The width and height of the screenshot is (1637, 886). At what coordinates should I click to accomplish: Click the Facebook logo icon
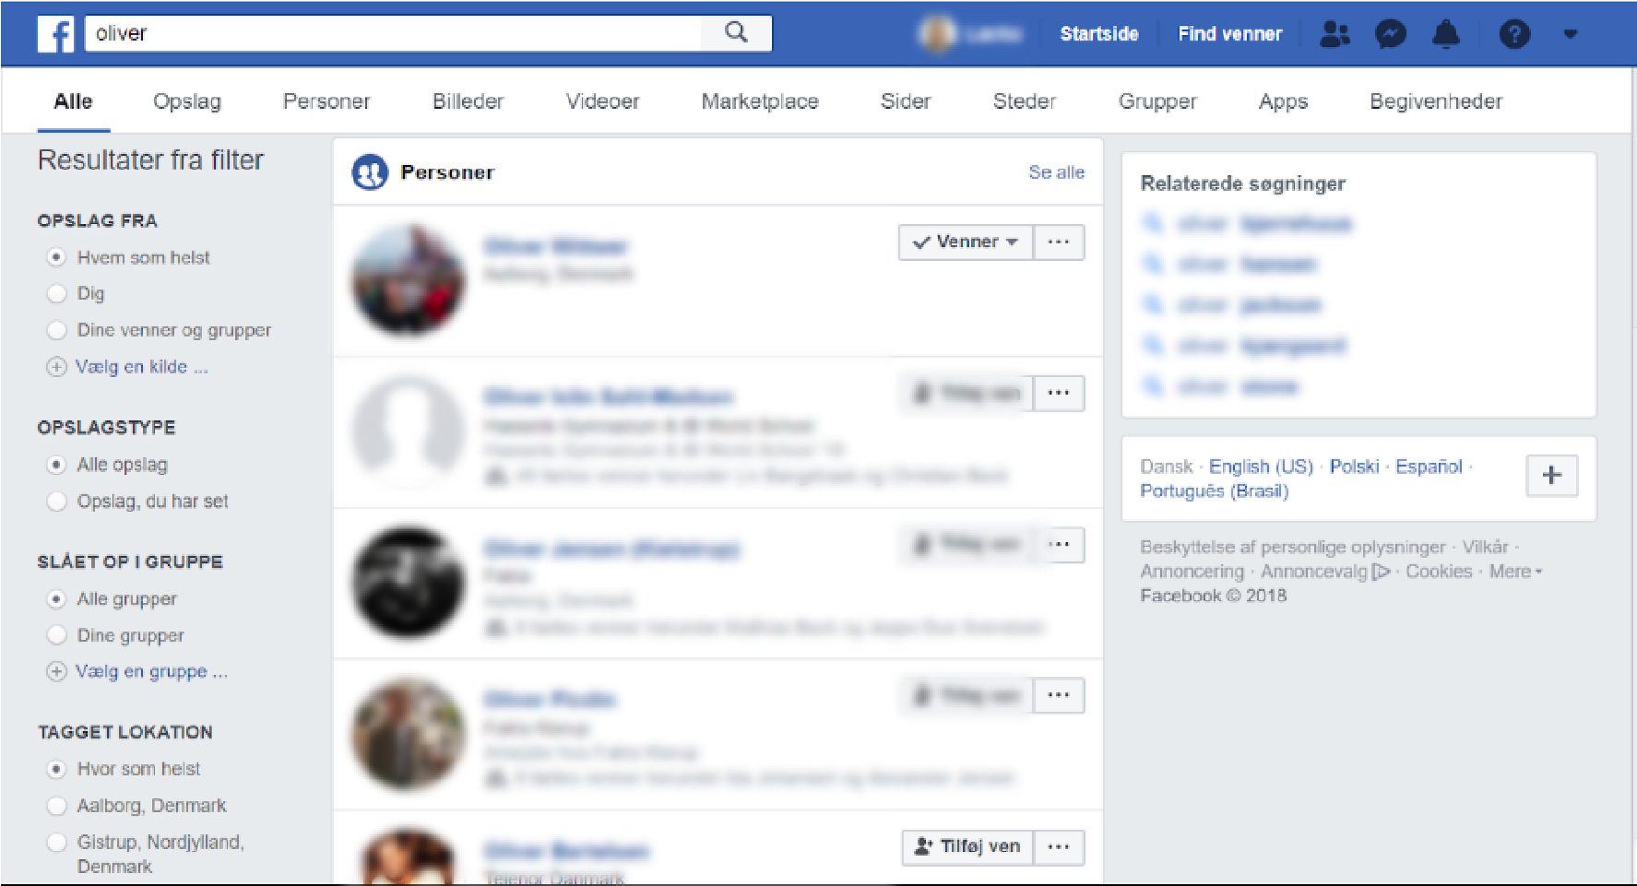pyautogui.click(x=55, y=34)
